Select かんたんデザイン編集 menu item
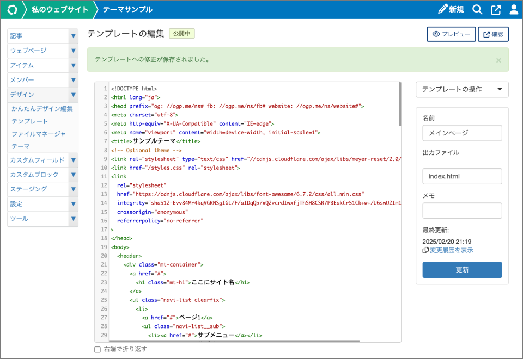This screenshot has height=359, width=523. 42,109
